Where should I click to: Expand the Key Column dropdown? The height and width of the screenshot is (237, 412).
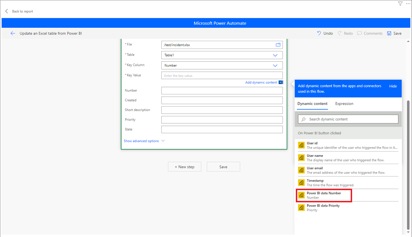pyautogui.click(x=275, y=66)
